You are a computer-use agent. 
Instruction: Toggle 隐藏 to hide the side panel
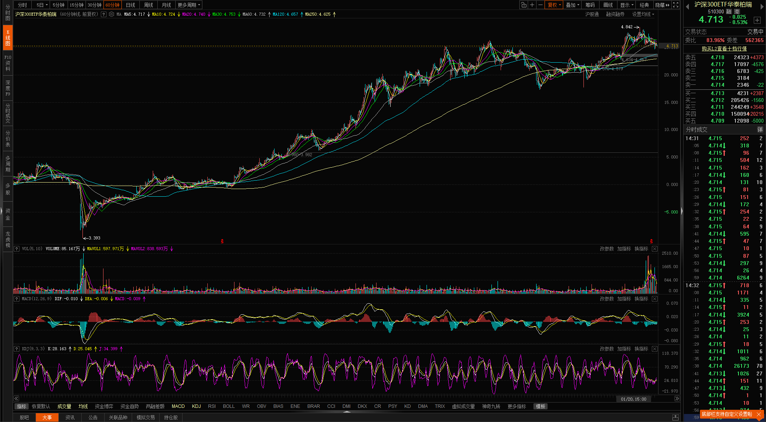(x=662, y=5)
